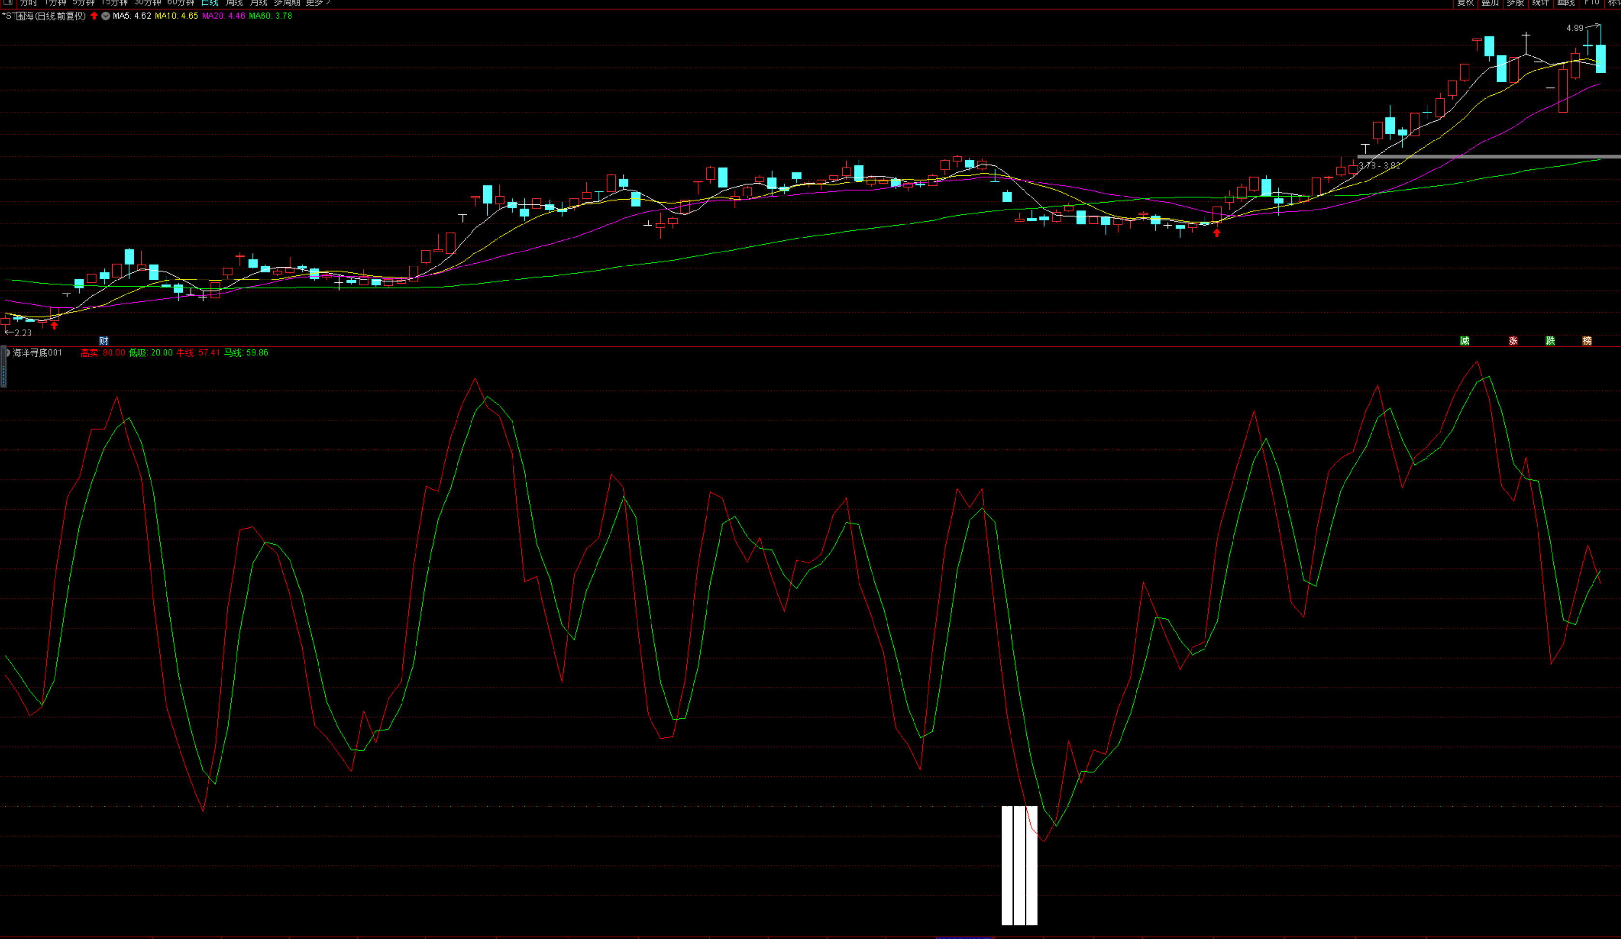Click the 3.78 - 3.82 gap label
Screen dimensions: 1621x939
click(x=1379, y=166)
